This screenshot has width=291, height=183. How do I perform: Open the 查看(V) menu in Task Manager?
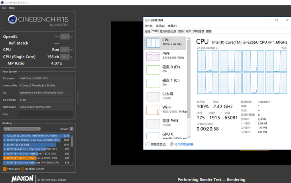click(172, 26)
